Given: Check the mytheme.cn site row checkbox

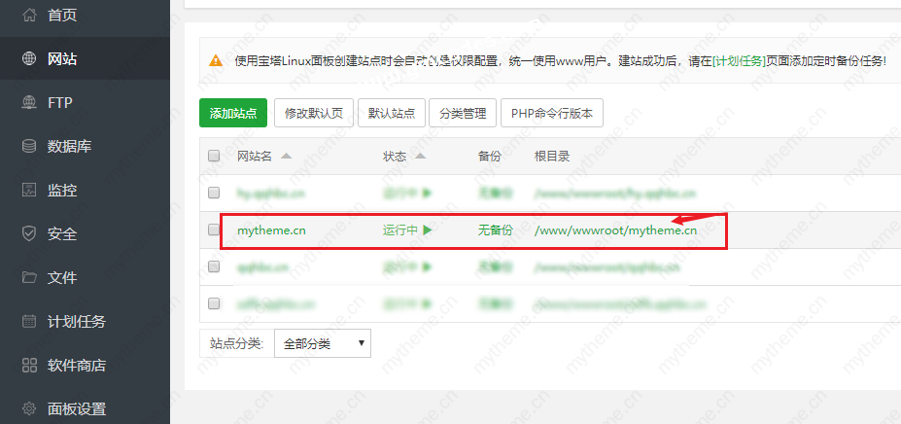Looking at the screenshot, I should [214, 230].
